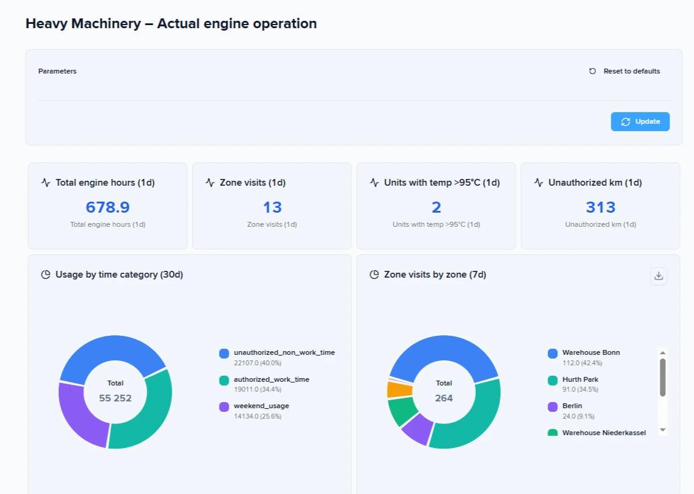The height and width of the screenshot is (494, 694).
Task: Click the Update button
Action: 640,121
